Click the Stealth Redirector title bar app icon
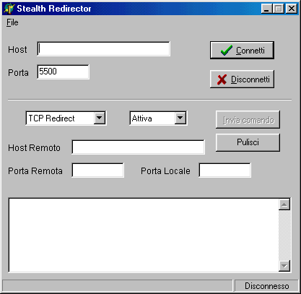This screenshot has width=301, height=294. coord(9,9)
